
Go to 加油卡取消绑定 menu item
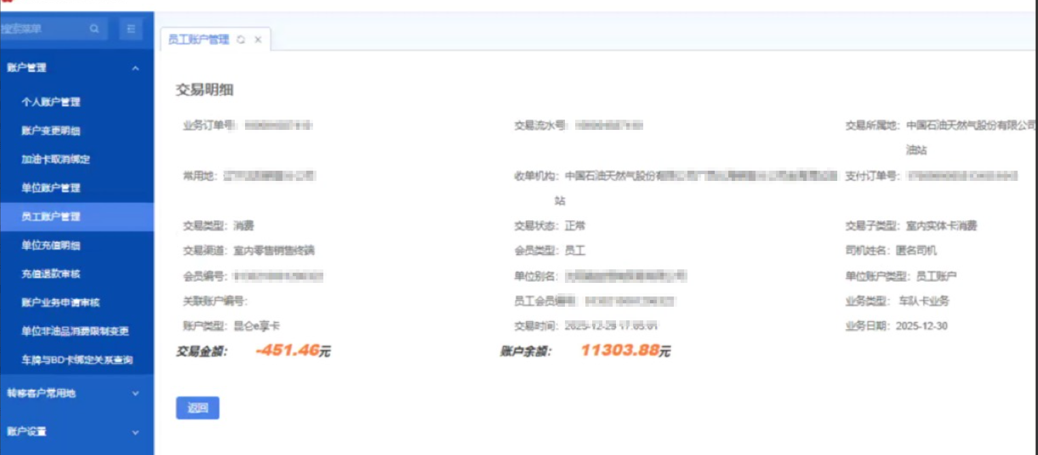tap(56, 159)
